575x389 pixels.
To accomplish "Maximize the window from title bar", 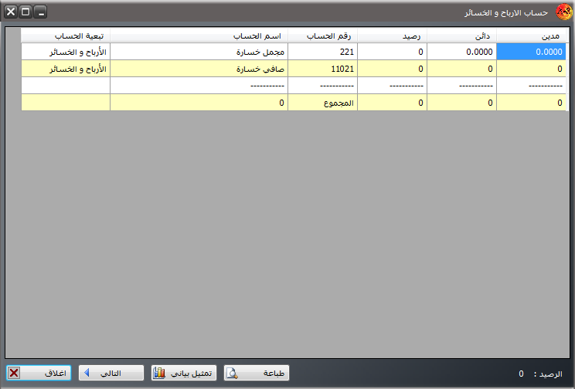I will click(26, 12).
